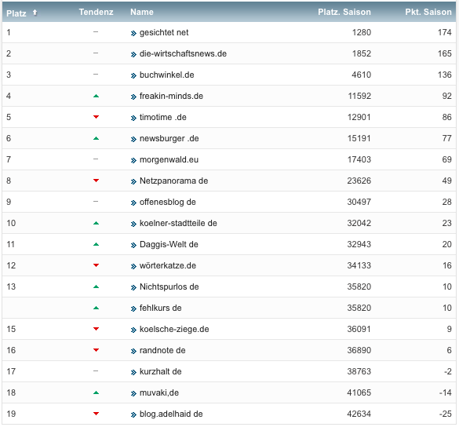Click the green up arrow for Nichtspurlos de
Image resolution: width=459 pixels, height=427 pixels.
96,286
